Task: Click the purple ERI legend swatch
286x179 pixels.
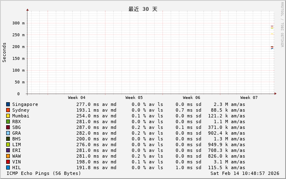Action: (x=8, y=150)
